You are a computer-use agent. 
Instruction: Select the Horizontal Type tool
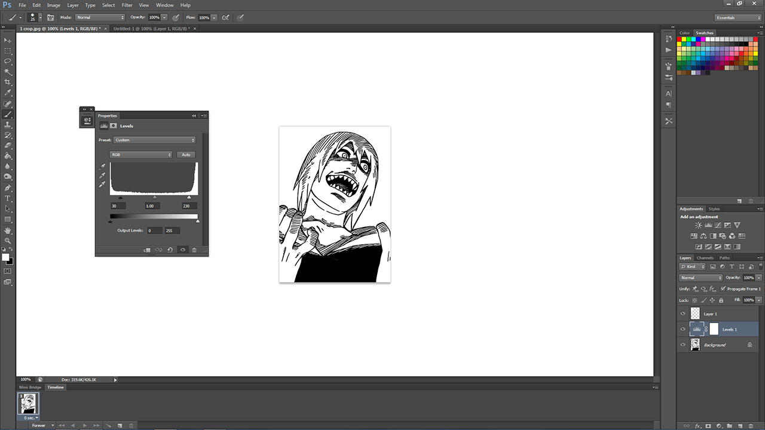(x=8, y=198)
